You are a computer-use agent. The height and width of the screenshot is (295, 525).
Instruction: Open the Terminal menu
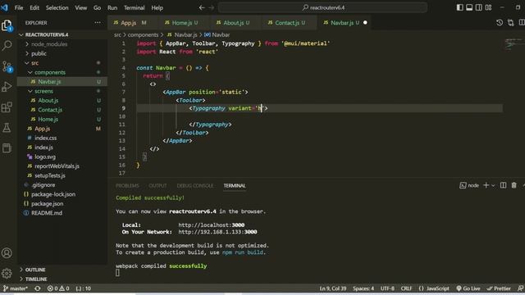pyautogui.click(x=134, y=7)
